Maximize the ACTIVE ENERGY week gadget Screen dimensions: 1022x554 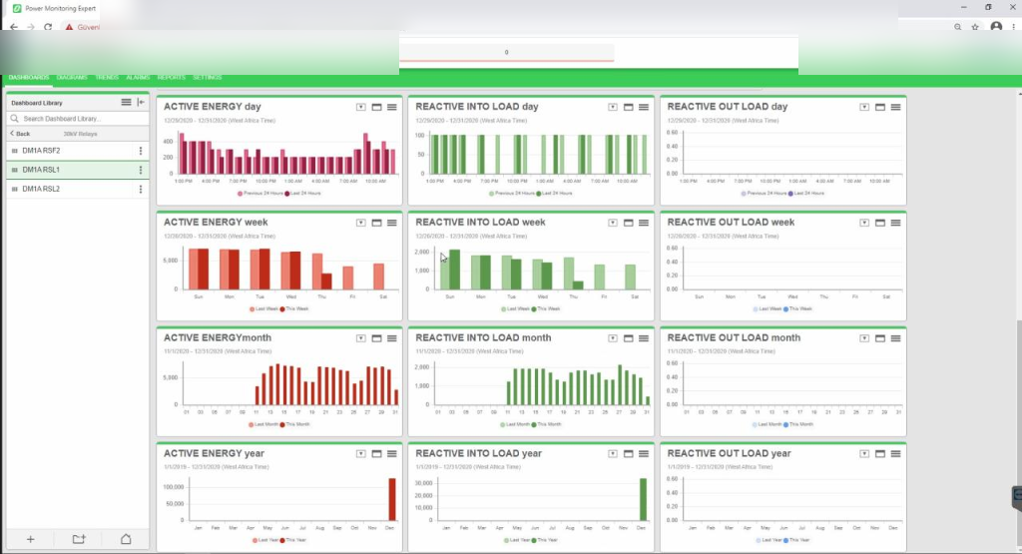[x=376, y=223]
